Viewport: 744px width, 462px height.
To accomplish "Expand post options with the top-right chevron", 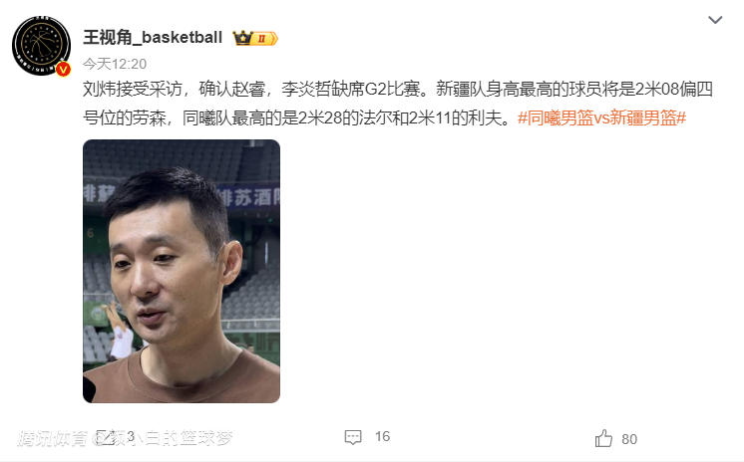I will pyautogui.click(x=715, y=20).
